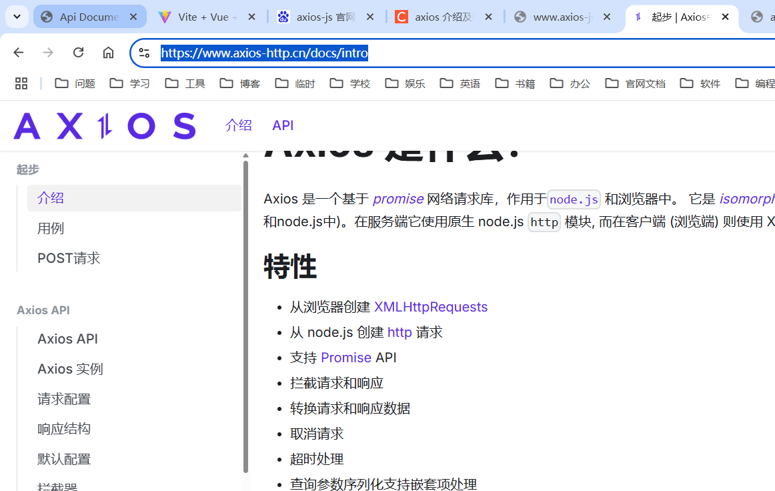
Task: Follow the isomorphic link
Action: tap(747, 199)
